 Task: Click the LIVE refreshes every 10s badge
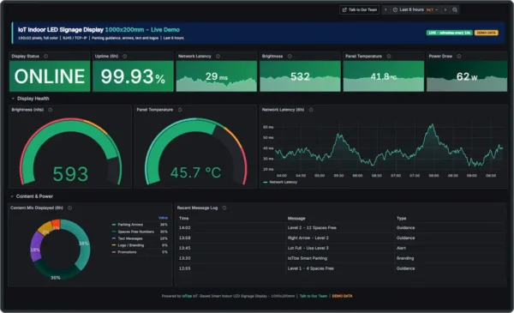pos(449,33)
